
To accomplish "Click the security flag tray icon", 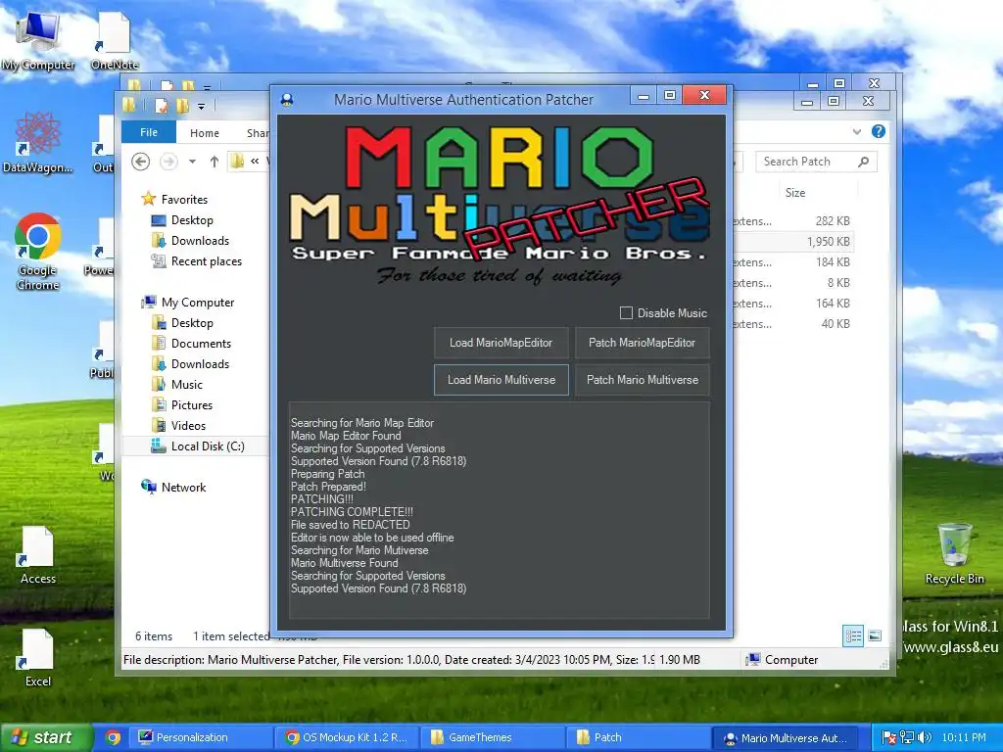I will (889, 737).
